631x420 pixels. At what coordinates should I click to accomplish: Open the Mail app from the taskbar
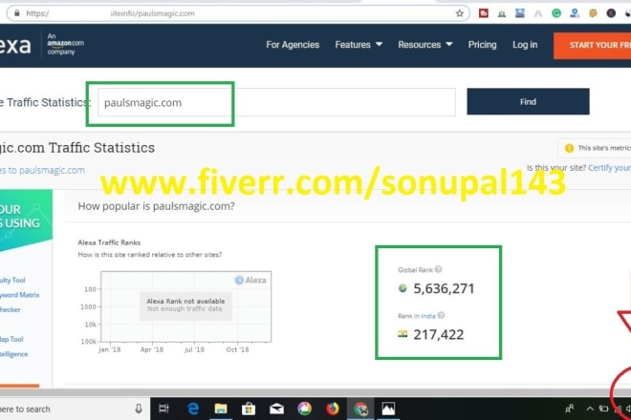pyautogui.click(x=276, y=409)
